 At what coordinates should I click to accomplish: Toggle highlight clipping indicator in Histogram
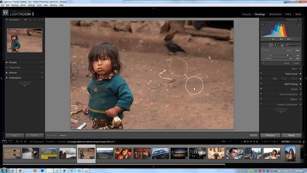pos(299,24)
